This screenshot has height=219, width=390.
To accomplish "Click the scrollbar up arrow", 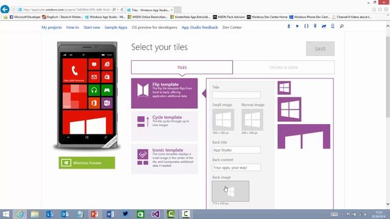I will pos(388,26).
